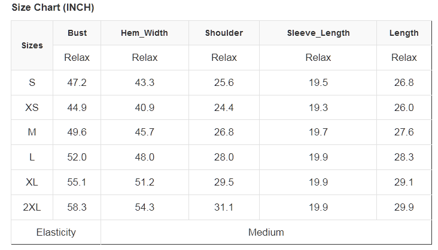This screenshot has height=250, width=438.
Task: Click the Bust column header
Action: (x=77, y=33)
